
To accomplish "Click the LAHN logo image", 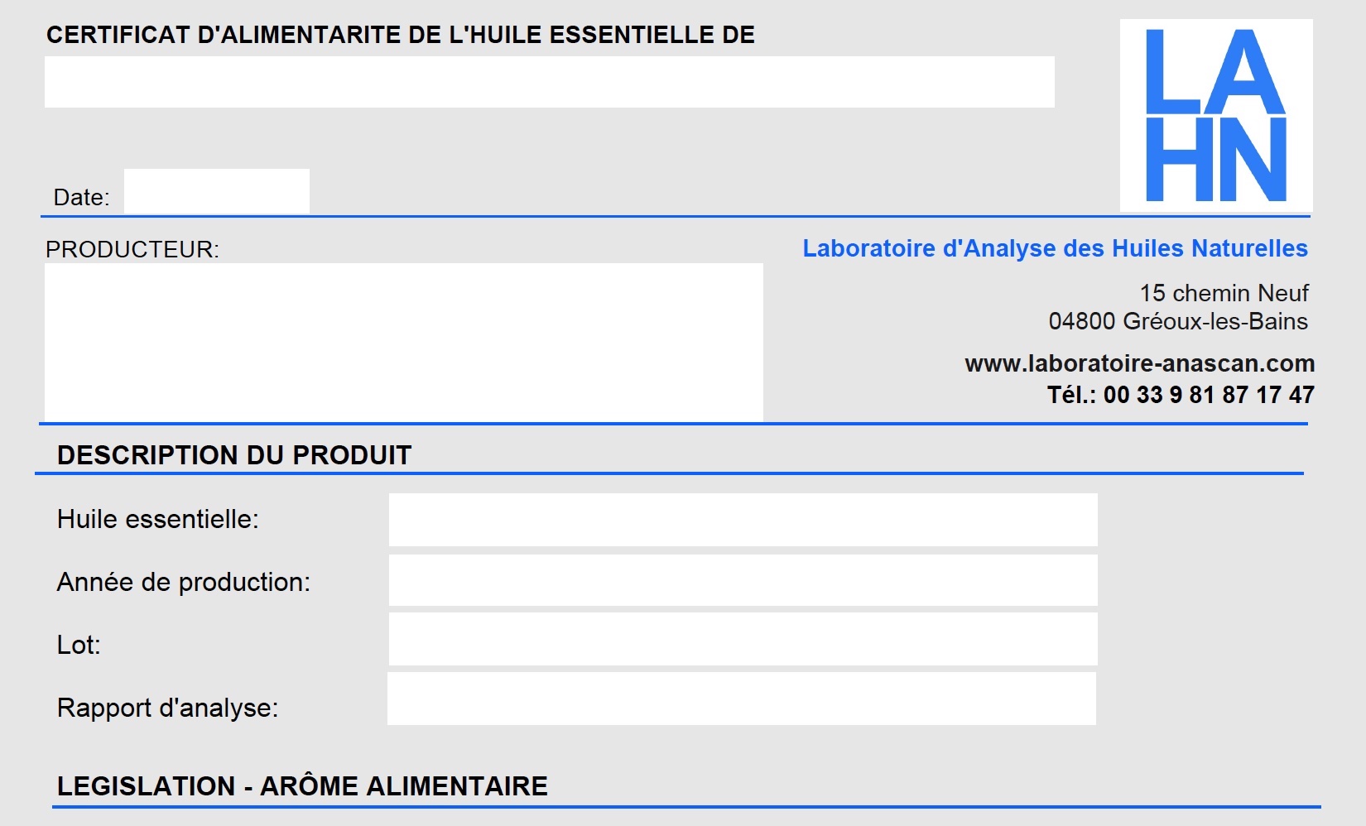I will [x=1216, y=115].
